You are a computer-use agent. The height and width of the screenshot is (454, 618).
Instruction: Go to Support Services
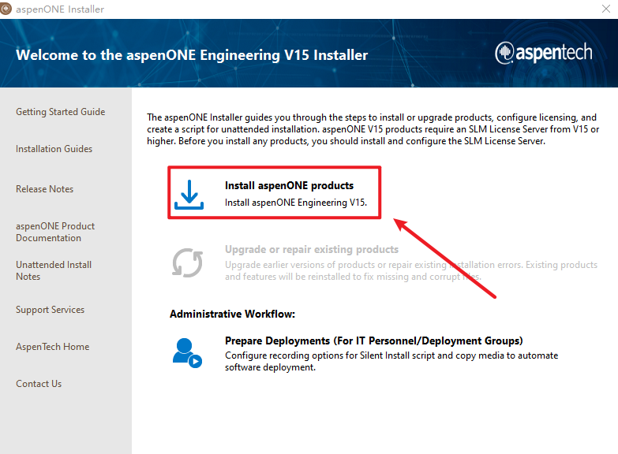pos(50,310)
